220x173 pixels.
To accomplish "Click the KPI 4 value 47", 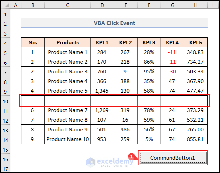I will [173, 81].
